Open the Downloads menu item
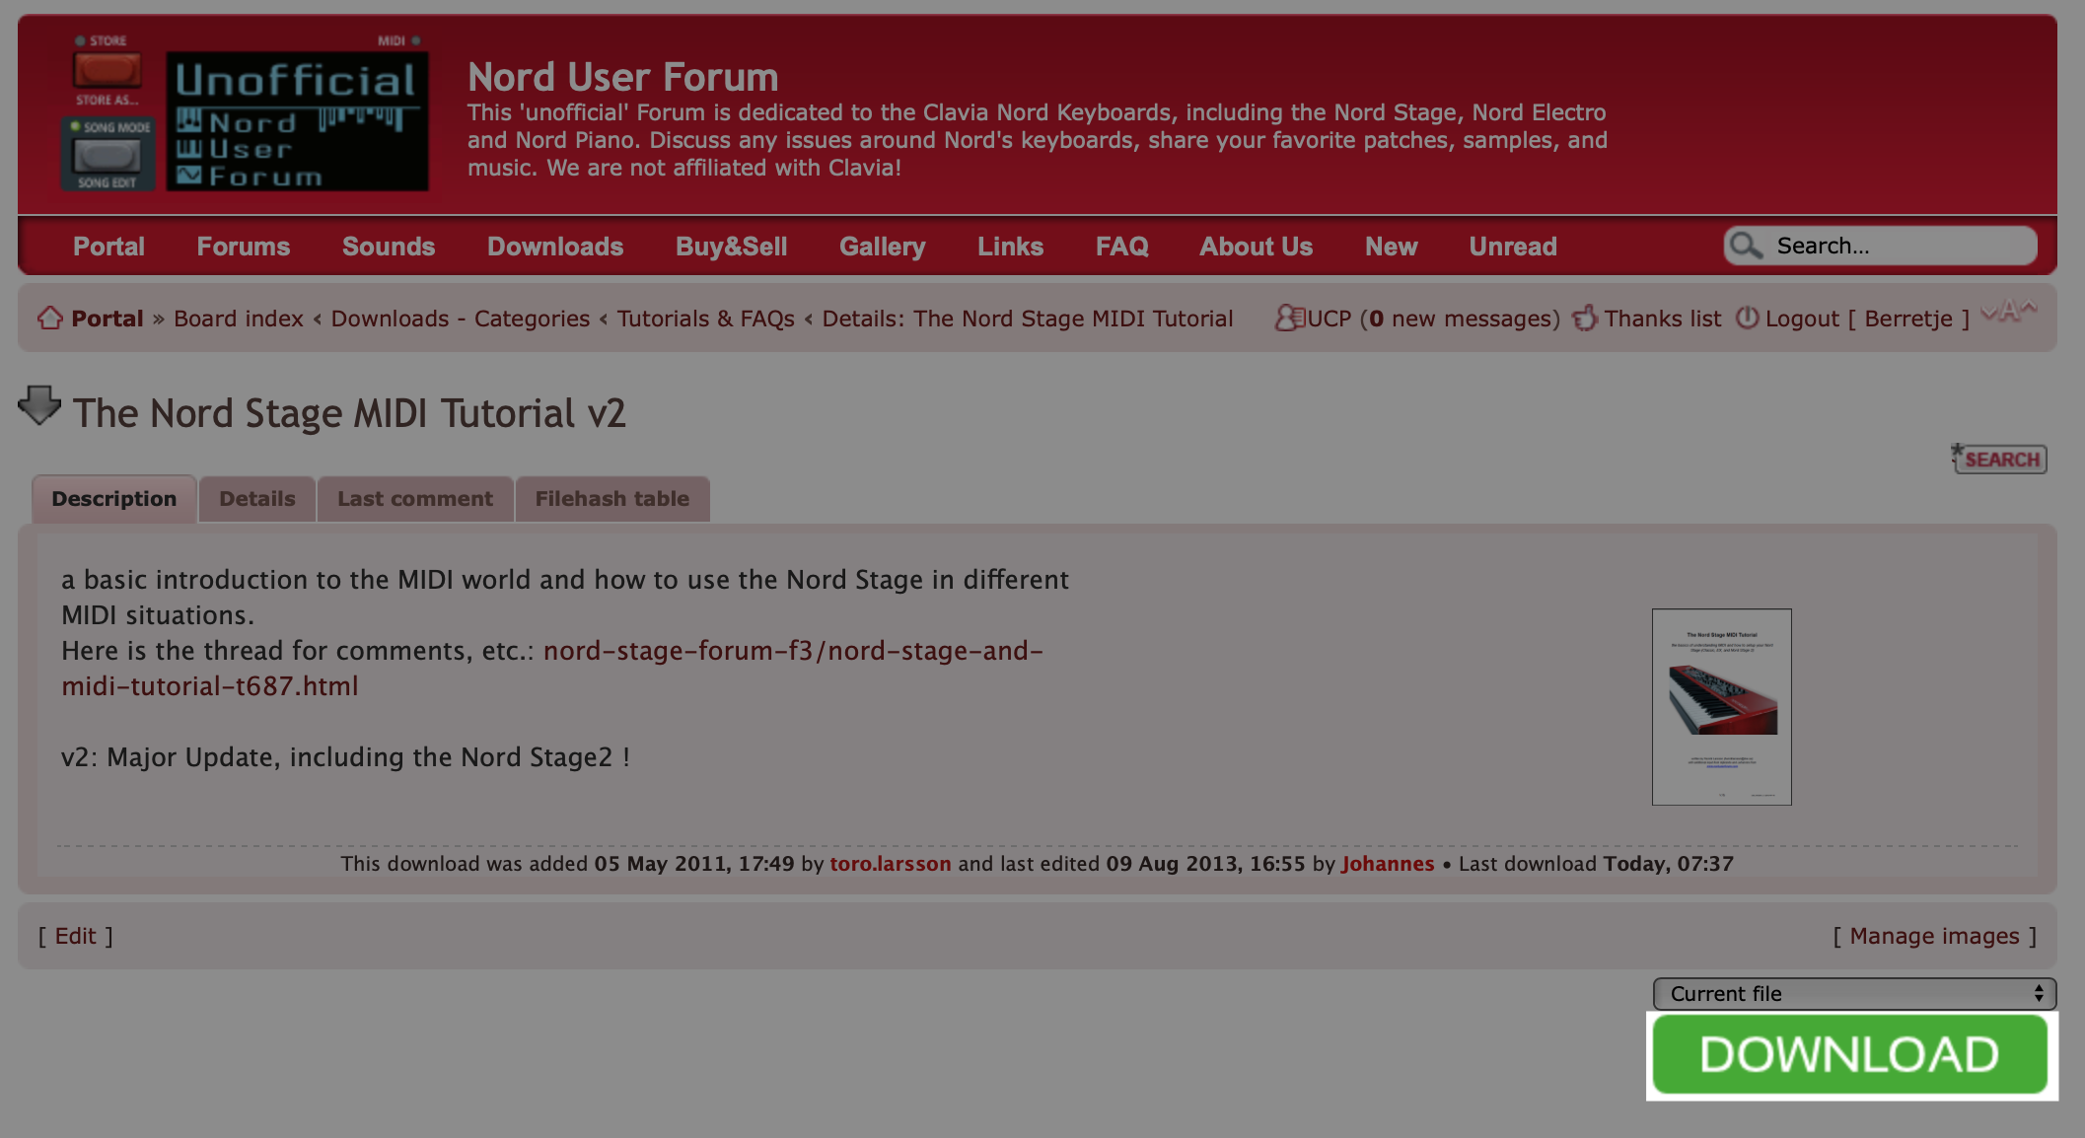 (555, 247)
